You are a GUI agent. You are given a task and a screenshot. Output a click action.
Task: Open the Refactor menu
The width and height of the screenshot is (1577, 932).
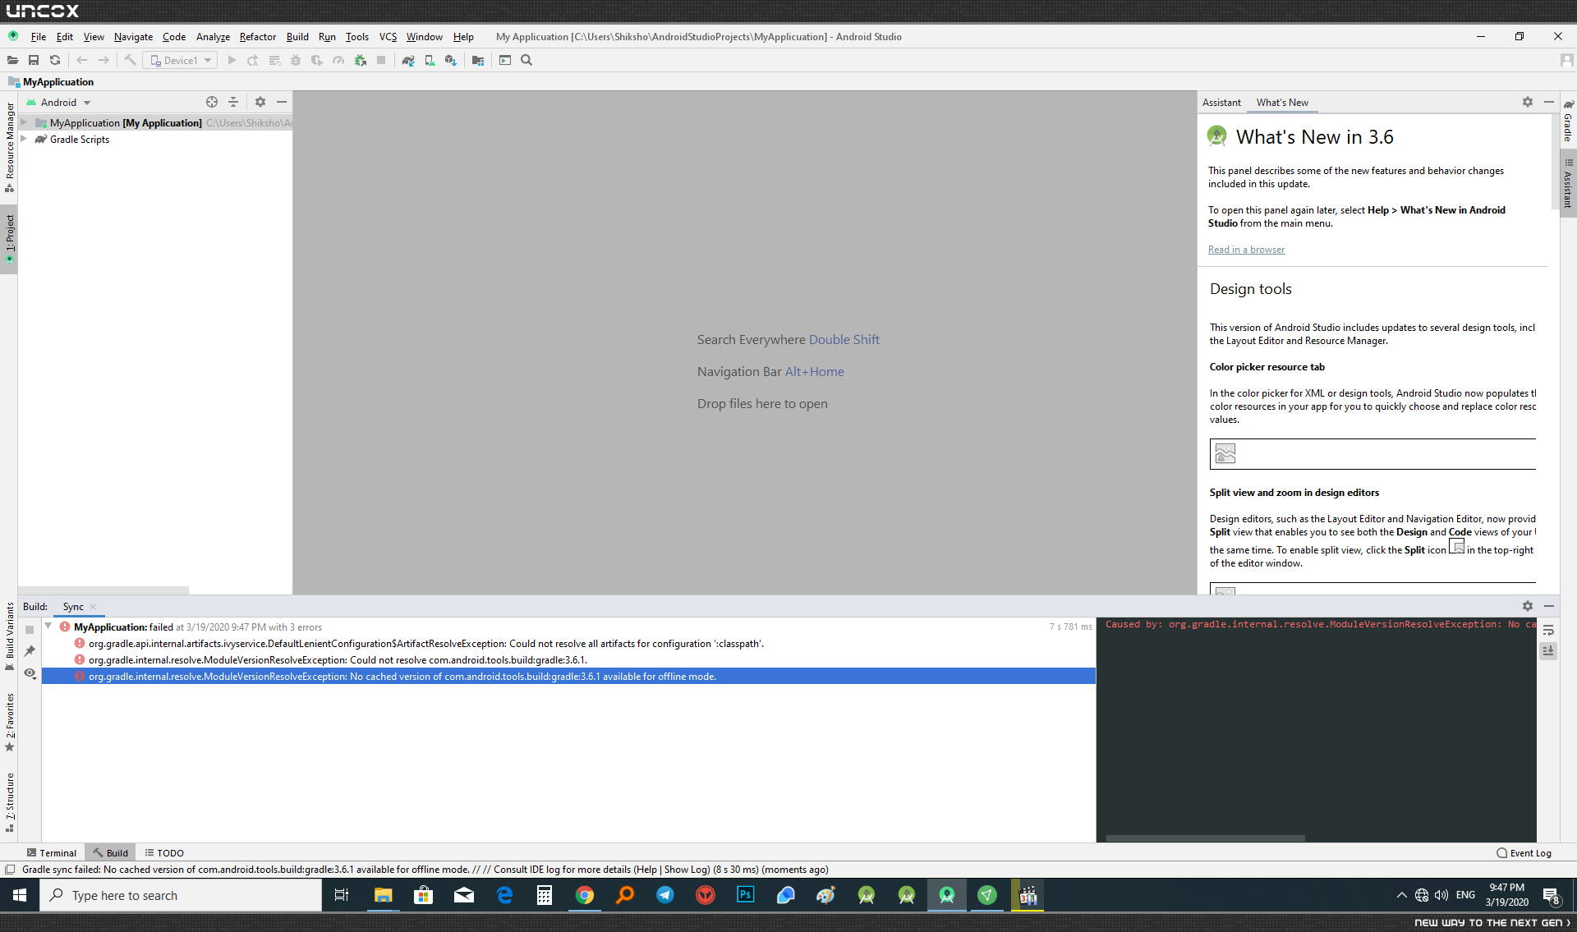click(x=258, y=36)
